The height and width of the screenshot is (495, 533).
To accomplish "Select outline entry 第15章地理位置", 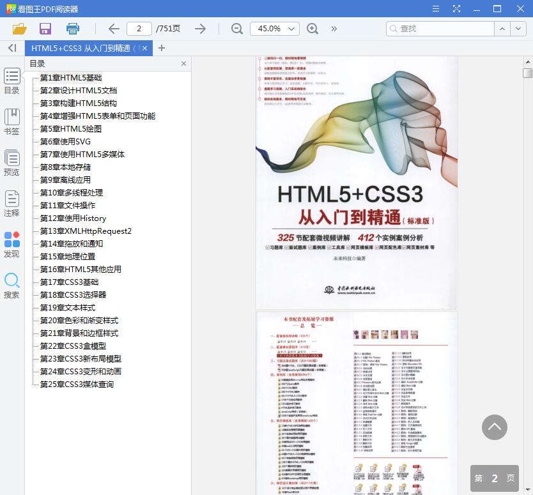I will point(68,257).
